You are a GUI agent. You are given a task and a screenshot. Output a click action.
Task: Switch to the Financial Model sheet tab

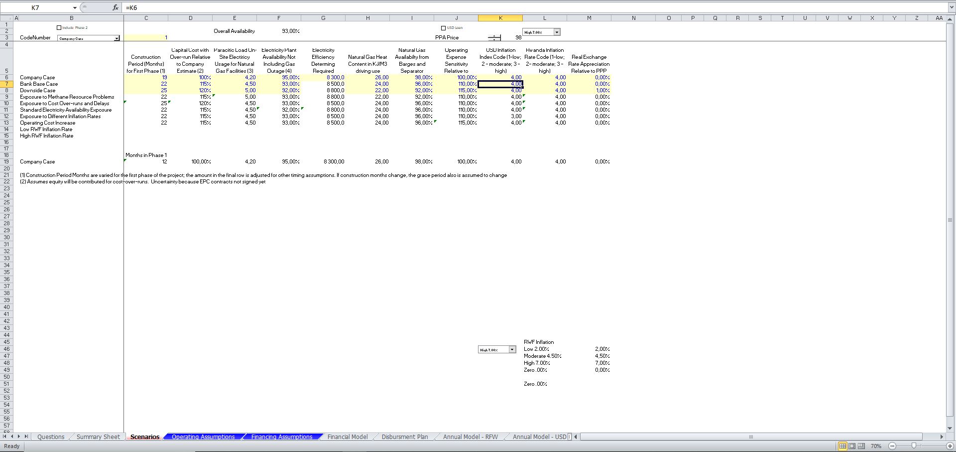point(347,437)
